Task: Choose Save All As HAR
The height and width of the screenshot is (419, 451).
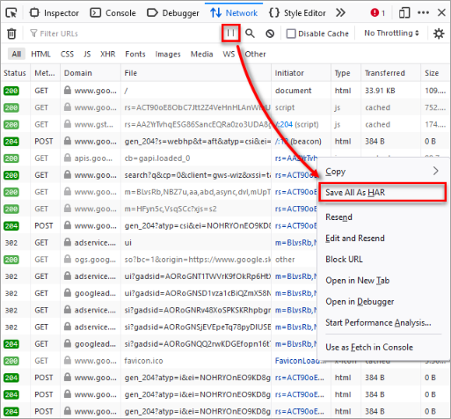Action: [382, 192]
